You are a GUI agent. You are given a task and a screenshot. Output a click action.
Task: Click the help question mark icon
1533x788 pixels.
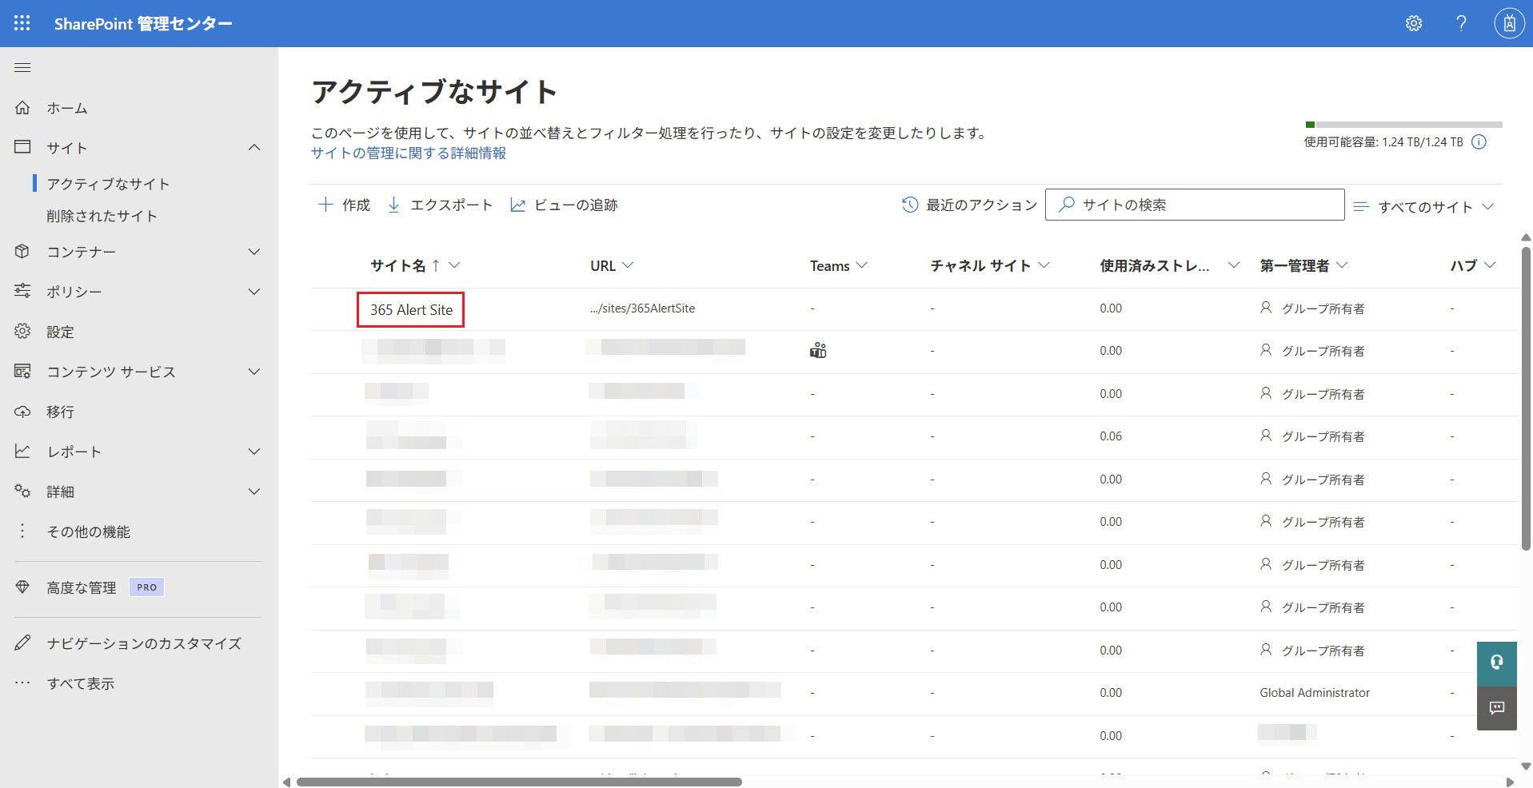coord(1461,23)
